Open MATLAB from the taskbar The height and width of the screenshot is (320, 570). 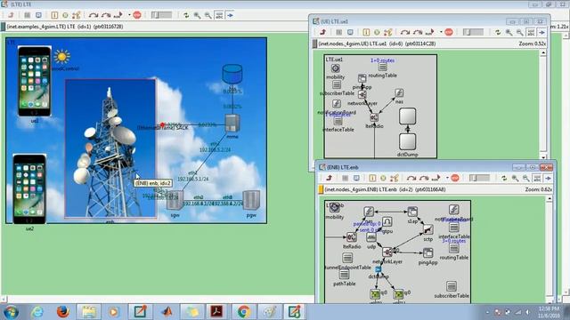[167, 312]
